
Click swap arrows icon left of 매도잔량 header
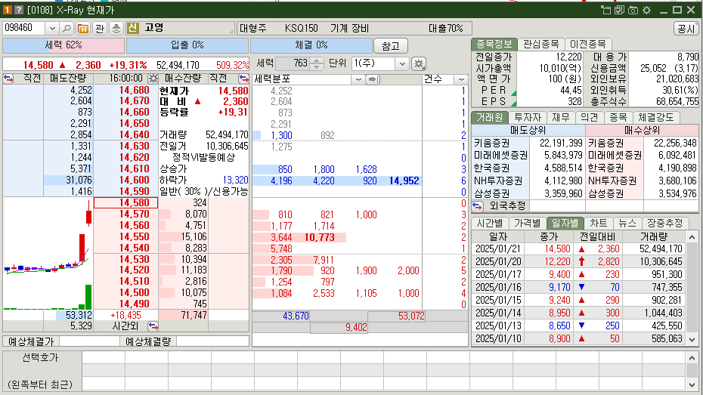[x=8, y=79]
